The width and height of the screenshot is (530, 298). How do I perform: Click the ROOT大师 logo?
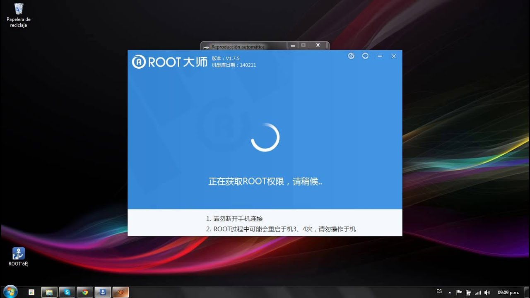[170, 62]
